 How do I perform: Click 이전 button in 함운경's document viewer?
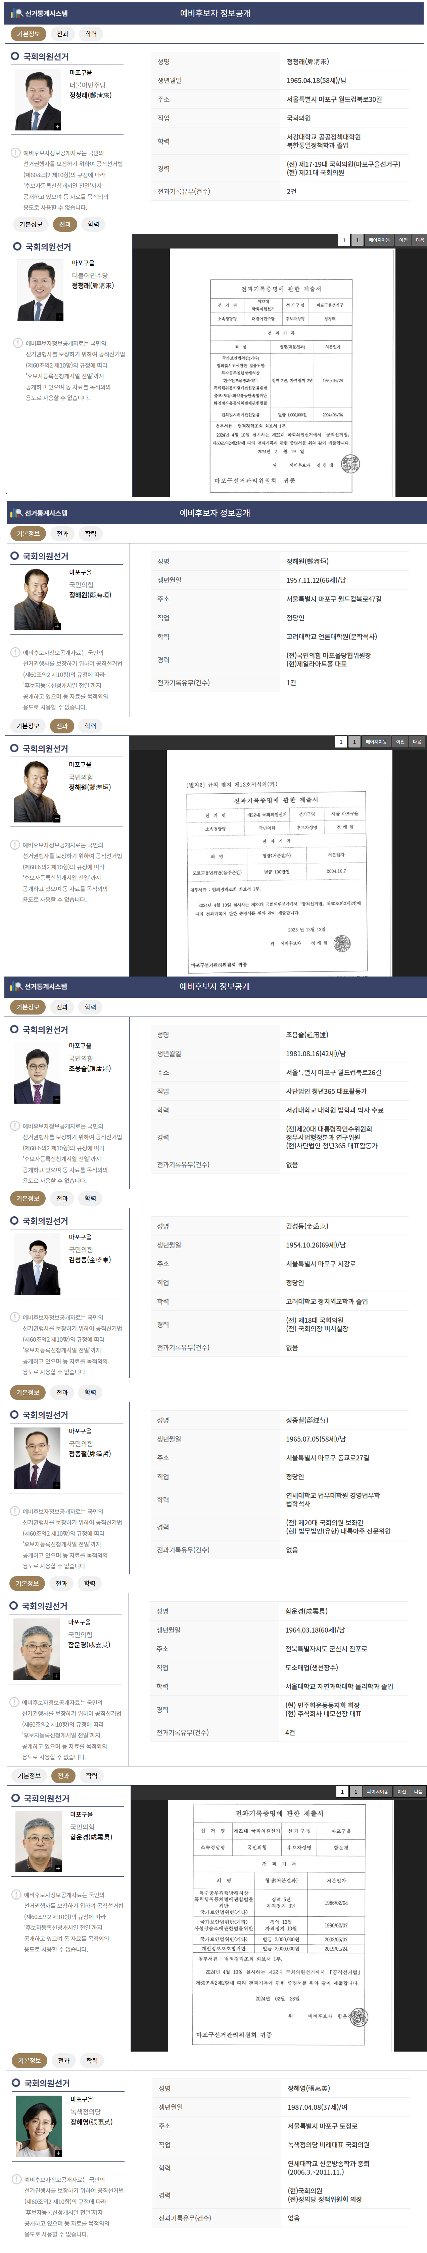click(402, 1791)
